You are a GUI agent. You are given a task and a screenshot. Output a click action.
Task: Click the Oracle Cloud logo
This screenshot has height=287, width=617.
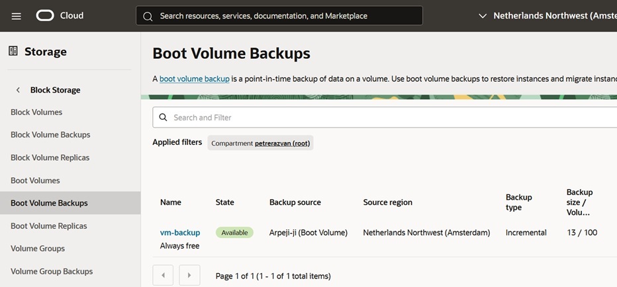45,16
